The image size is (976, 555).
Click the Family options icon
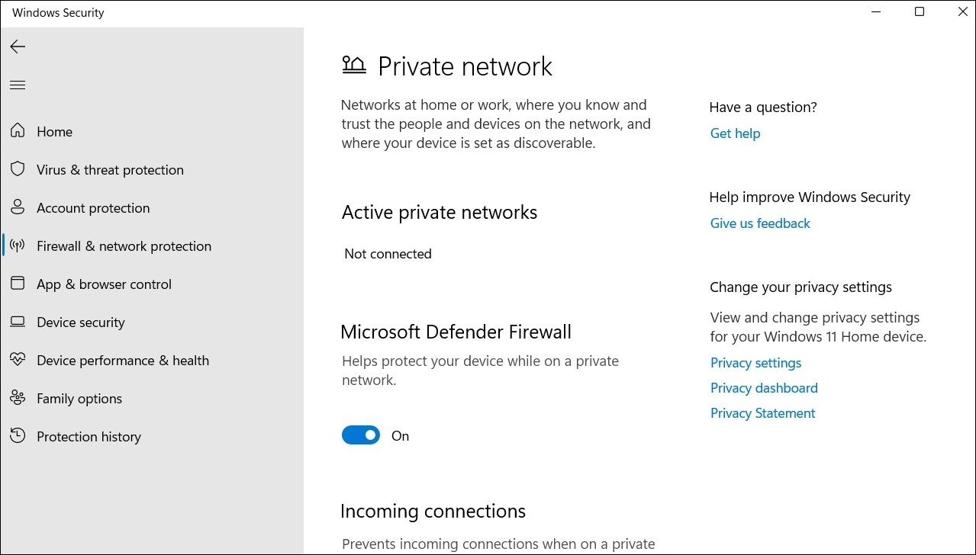(x=18, y=397)
